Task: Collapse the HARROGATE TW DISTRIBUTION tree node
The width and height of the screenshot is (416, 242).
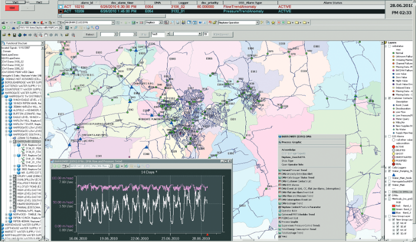Action: pyautogui.click(x=3, y=96)
